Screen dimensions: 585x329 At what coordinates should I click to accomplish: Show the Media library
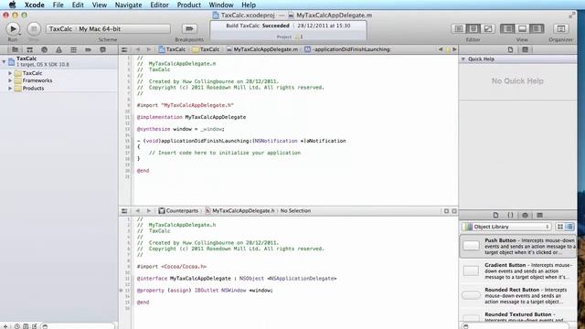pyautogui.click(x=539, y=216)
